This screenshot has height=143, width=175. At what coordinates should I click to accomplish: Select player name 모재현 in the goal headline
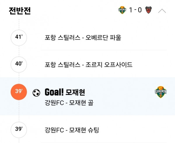click(x=76, y=92)
